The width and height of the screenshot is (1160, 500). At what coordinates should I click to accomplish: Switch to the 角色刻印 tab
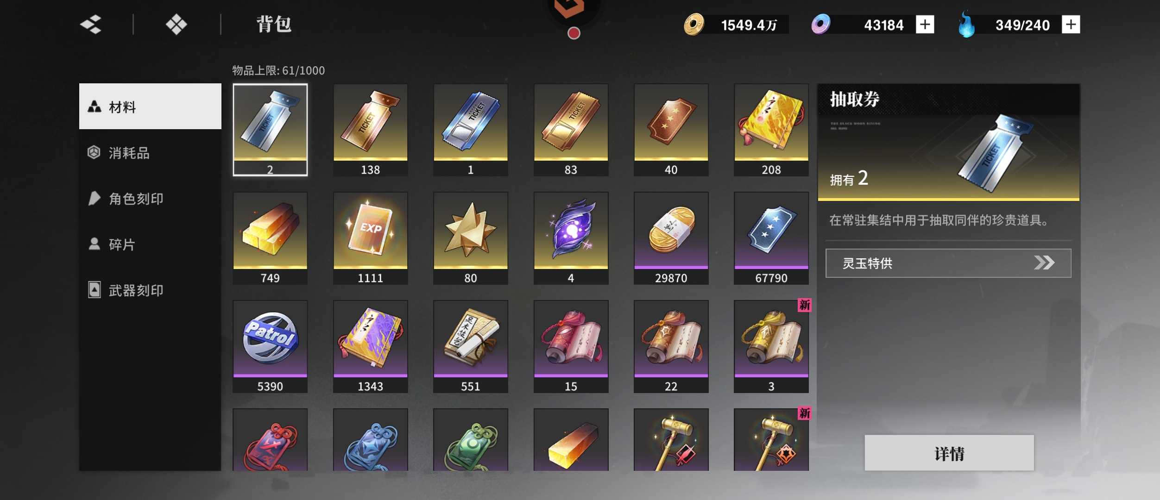[150, 199]
